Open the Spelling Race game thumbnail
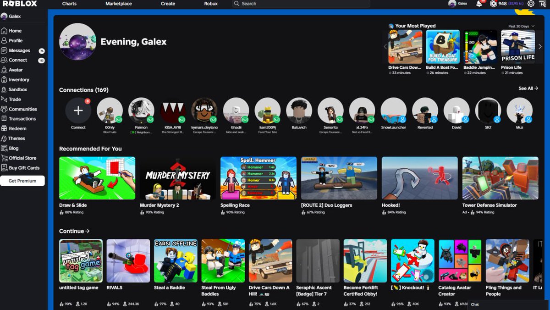The image size is (550, 310). click(x=258, y=178)
